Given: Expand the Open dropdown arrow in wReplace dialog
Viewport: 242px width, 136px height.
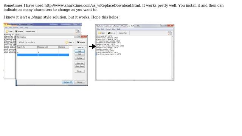Looking at the screenshot, I should 74,42.
